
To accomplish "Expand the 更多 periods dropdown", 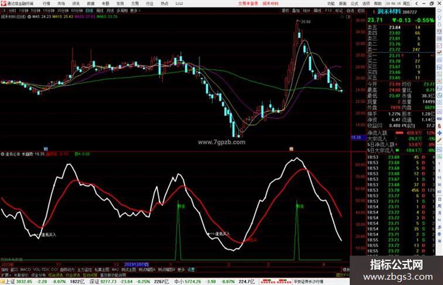I will tap(135, 10).
